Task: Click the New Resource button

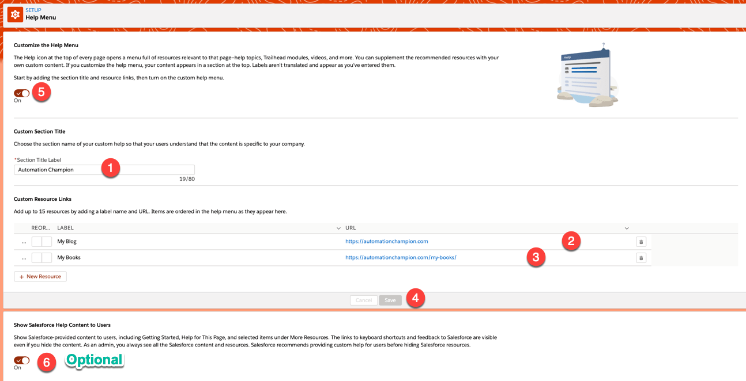Action: [40, 276]
